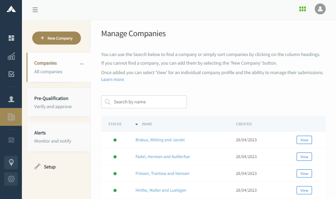Image resolution: width=336 pixels, height=199 pixels.
Task: Open the bar chart reports icon
Action: [11, 56]
